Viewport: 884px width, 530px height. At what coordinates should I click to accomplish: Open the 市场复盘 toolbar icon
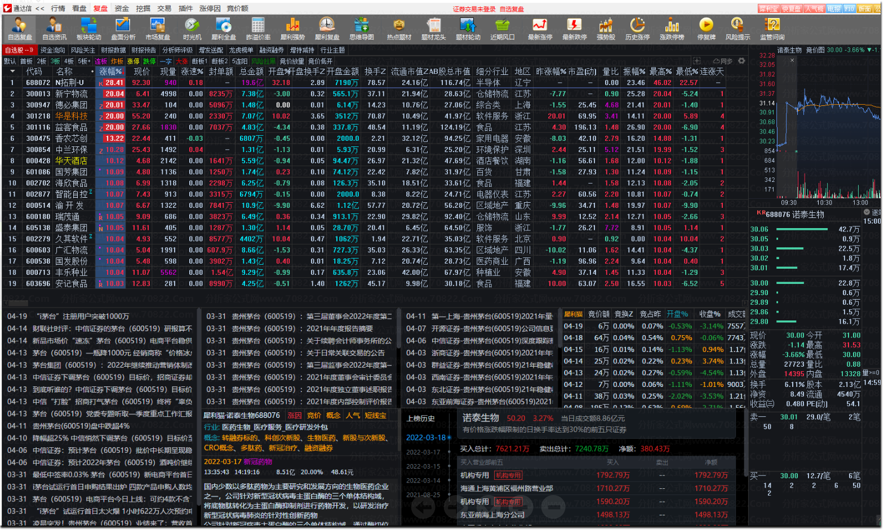[x=157, y=29]
